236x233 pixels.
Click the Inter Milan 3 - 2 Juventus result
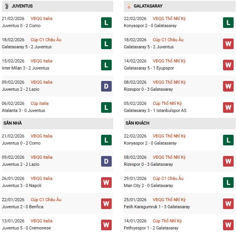[26, 68]
